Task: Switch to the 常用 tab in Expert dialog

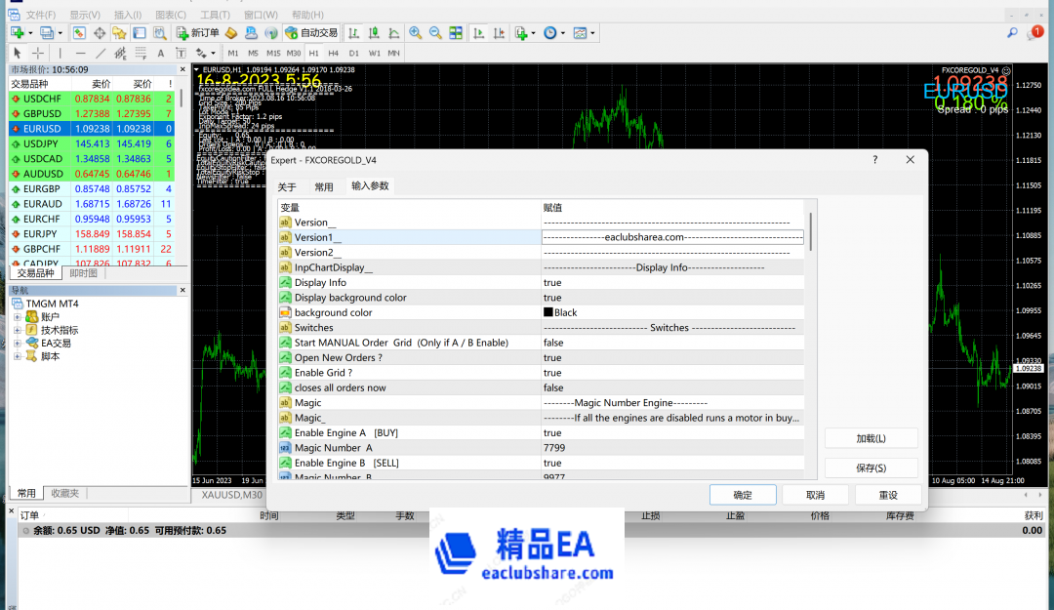Action: pyautogui.click(x=323, y=186)
